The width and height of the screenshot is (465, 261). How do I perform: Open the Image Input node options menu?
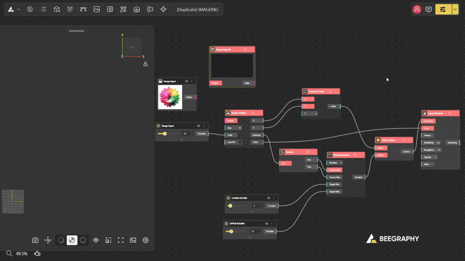(x=192, y=81)
